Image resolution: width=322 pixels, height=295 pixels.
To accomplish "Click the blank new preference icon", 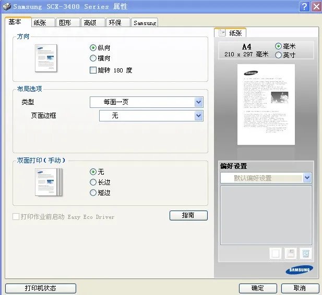I will tap(275, 253).
